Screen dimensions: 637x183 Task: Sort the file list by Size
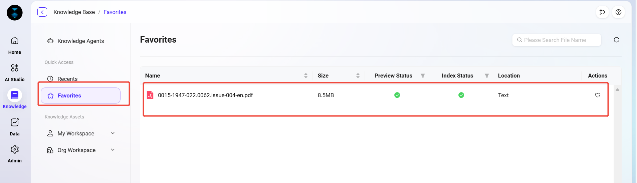click(358, 76)
